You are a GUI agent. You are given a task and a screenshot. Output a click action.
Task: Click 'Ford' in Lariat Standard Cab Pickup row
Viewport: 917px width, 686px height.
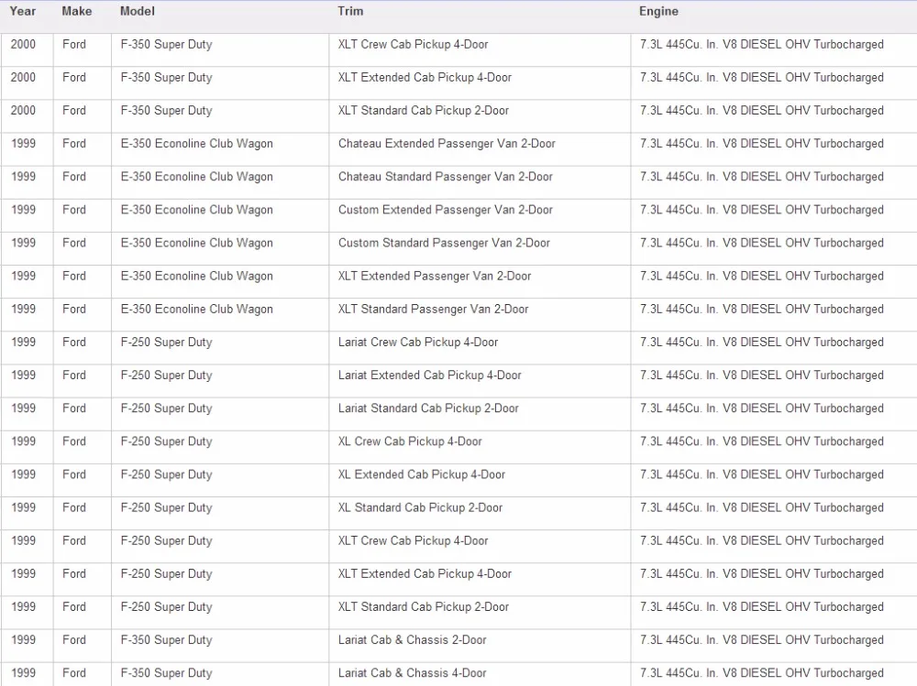pos(73,408)
